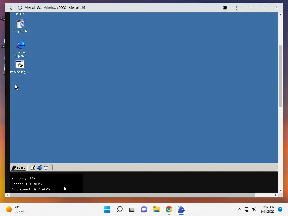Open the notification badge showing 2

point(280,209)
